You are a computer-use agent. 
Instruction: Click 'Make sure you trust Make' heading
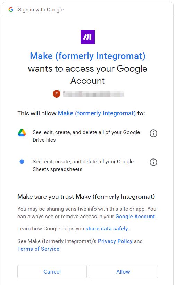86,197
